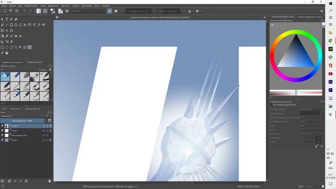
Task: Select the Pan hand tool
Action: click(x=7, y=52)
